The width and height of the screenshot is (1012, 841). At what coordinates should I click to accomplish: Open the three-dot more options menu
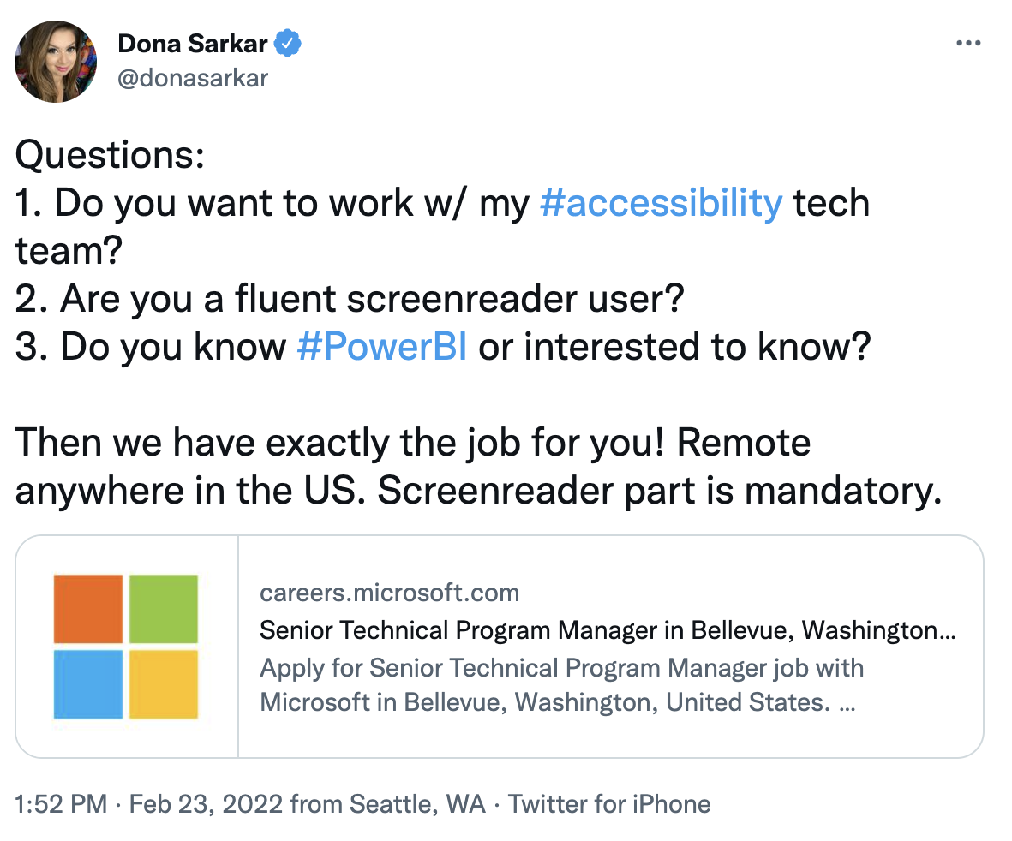pos(968,43)
